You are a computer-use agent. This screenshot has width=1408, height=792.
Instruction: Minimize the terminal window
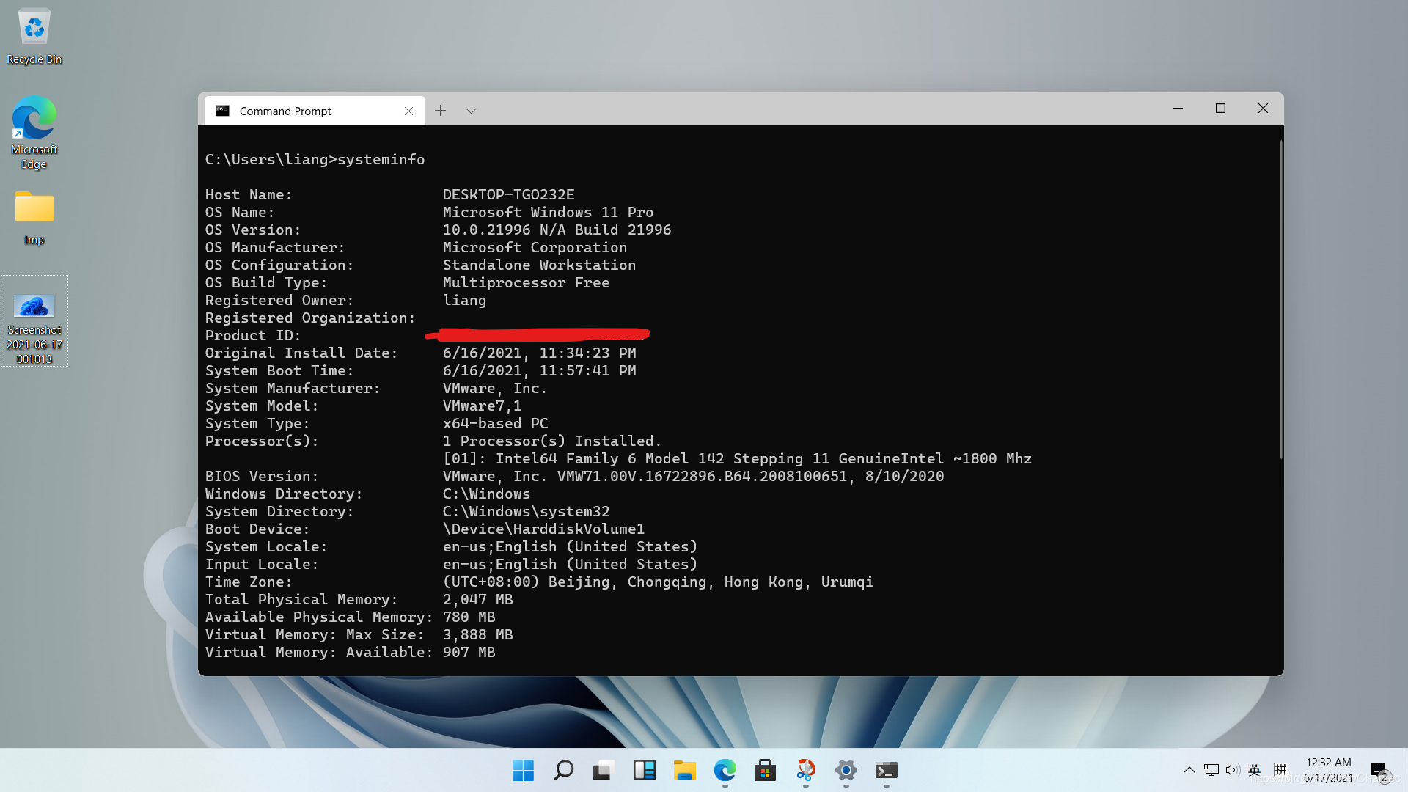(1178, 109)
